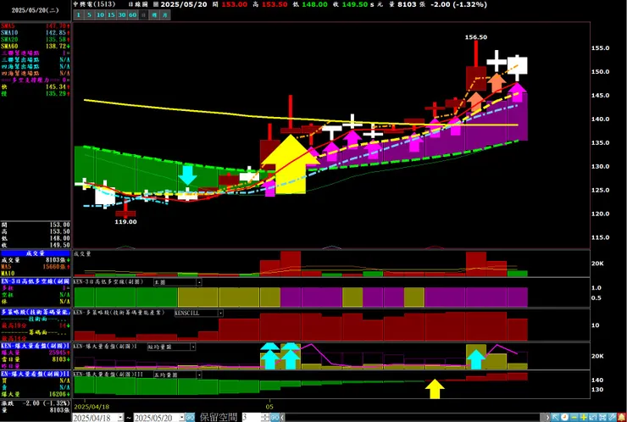Click the round orange clock icon

coord(564,418)
